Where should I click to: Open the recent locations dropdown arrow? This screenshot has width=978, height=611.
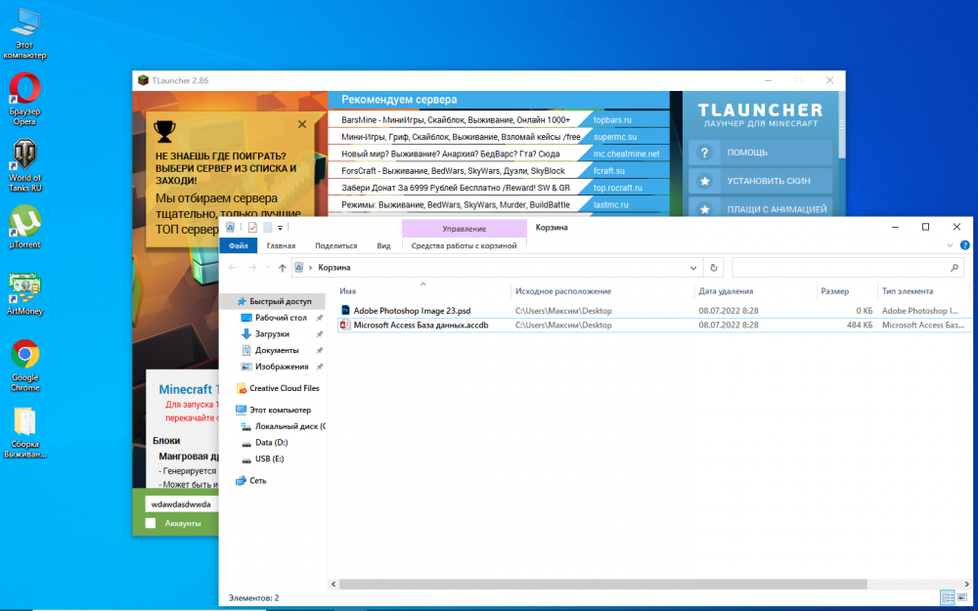pos(268,268)
